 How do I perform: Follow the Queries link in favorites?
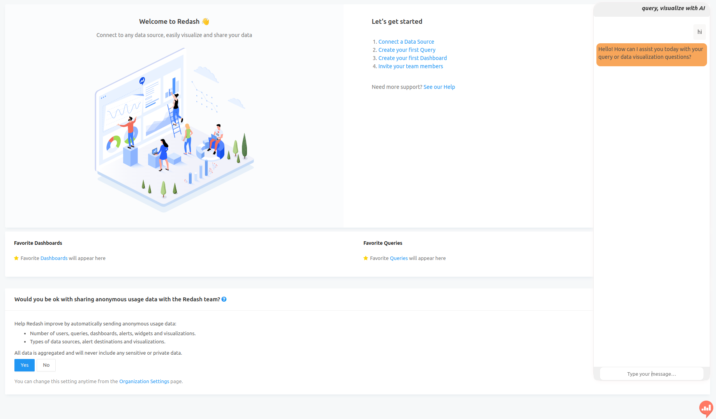click(399, 258)
